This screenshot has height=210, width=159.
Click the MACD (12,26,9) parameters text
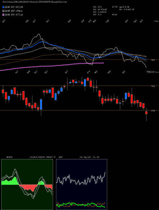tap(42, 157)
